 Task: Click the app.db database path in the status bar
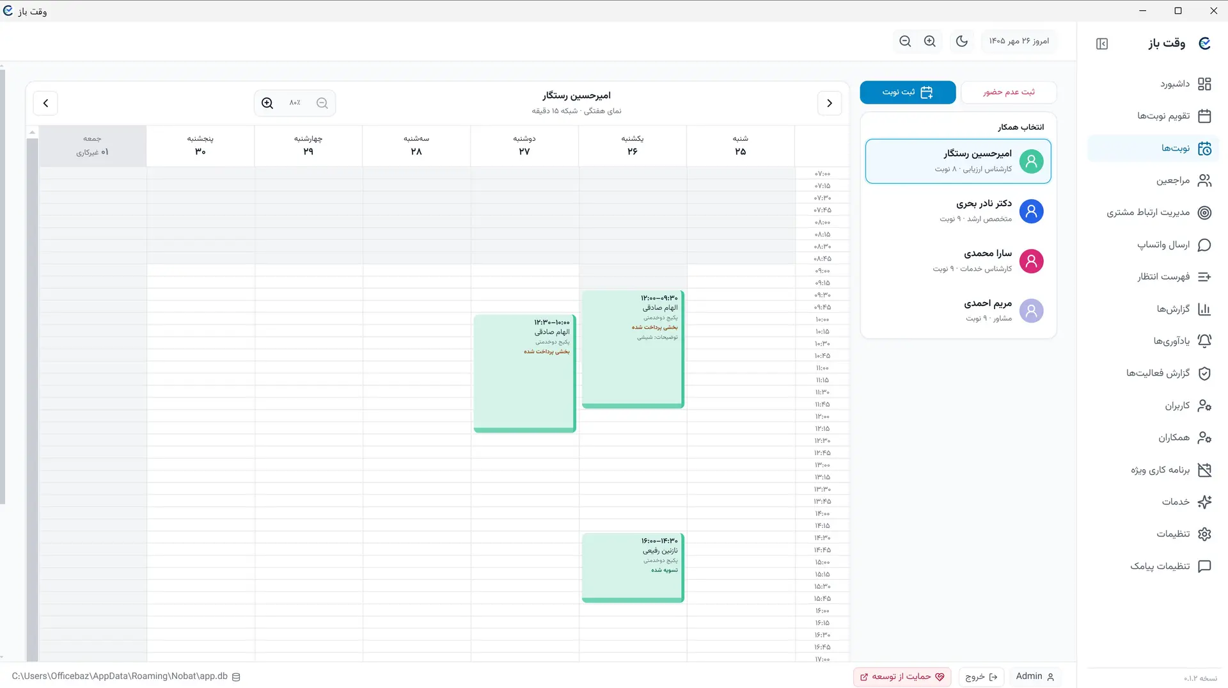(x=126, y=676)
